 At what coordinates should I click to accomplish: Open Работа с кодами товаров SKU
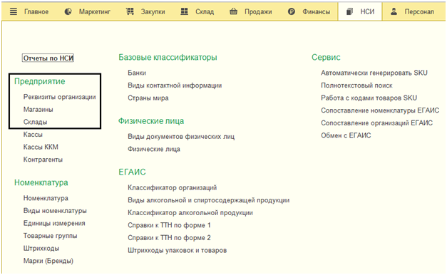pos(369,98)
